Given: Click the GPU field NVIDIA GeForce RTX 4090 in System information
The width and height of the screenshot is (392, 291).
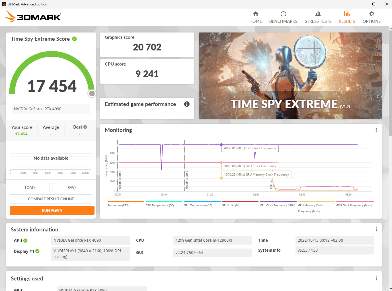Looking at the screenshot, I should pyautogui.click(x=91, y=240).
